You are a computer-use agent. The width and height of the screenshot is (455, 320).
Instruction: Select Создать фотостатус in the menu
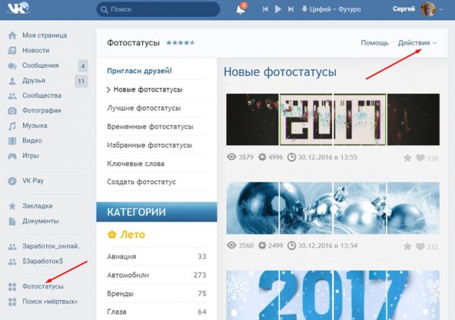click(x=141, y=182)
